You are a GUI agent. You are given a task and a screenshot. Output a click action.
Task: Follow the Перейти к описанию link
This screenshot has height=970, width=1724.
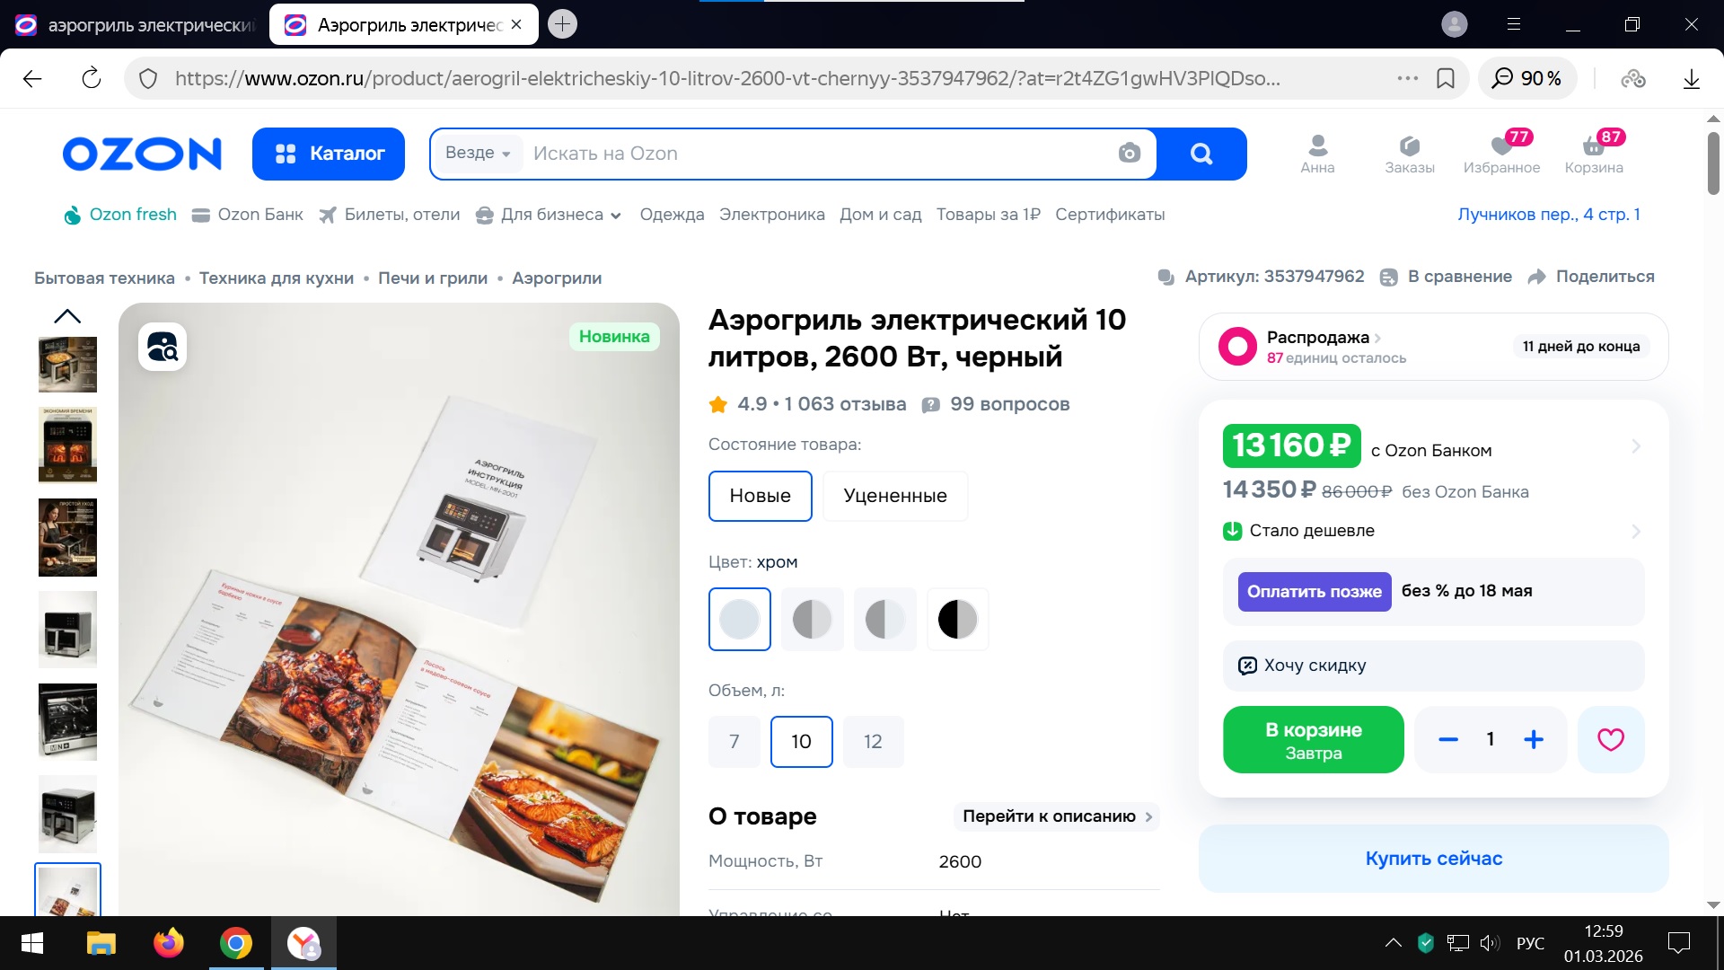tap(1056, 816)
